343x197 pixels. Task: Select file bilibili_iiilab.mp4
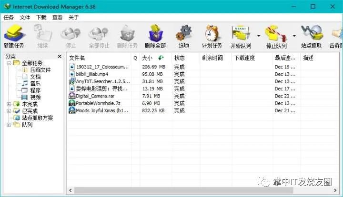point(92,74)
